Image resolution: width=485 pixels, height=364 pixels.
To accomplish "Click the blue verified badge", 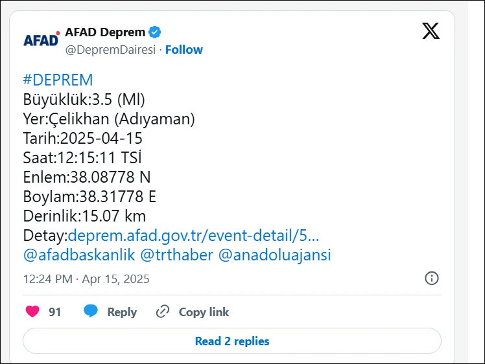I will [x=156, y=32].
